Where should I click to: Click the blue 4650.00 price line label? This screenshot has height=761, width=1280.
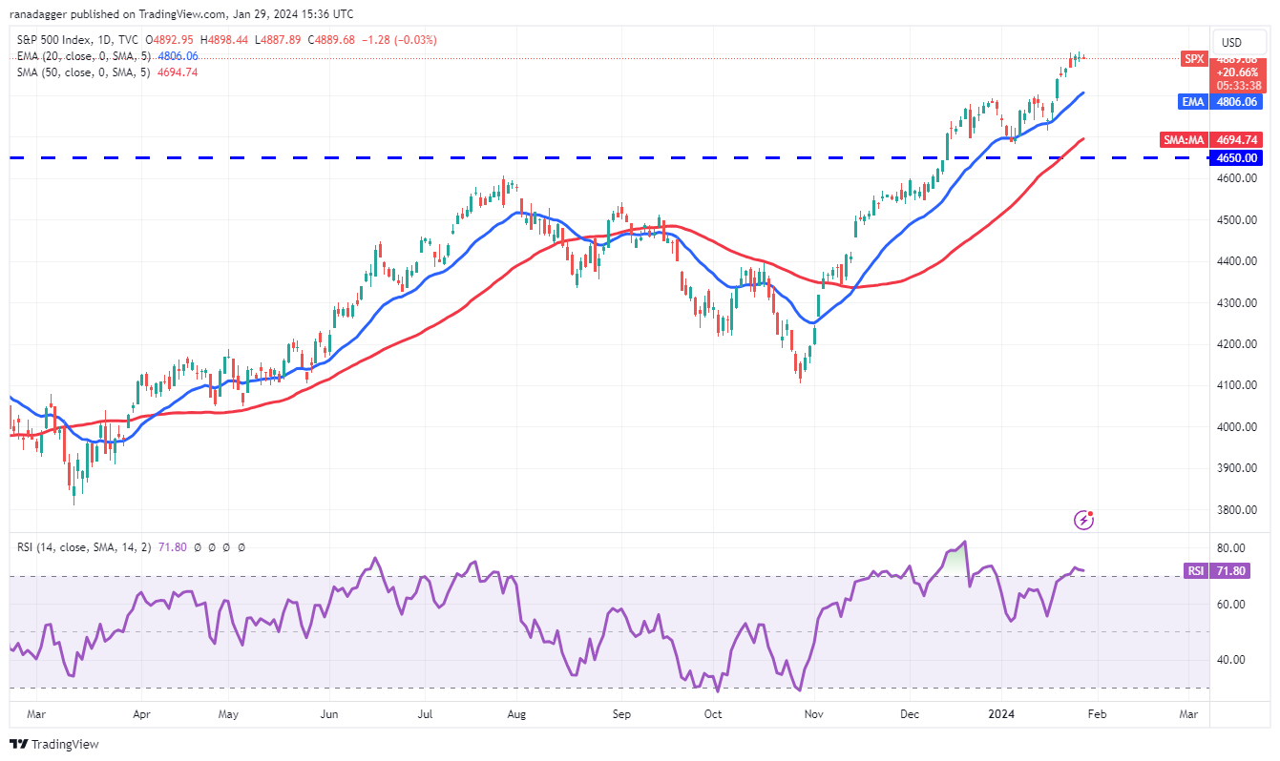[1235, 157]
